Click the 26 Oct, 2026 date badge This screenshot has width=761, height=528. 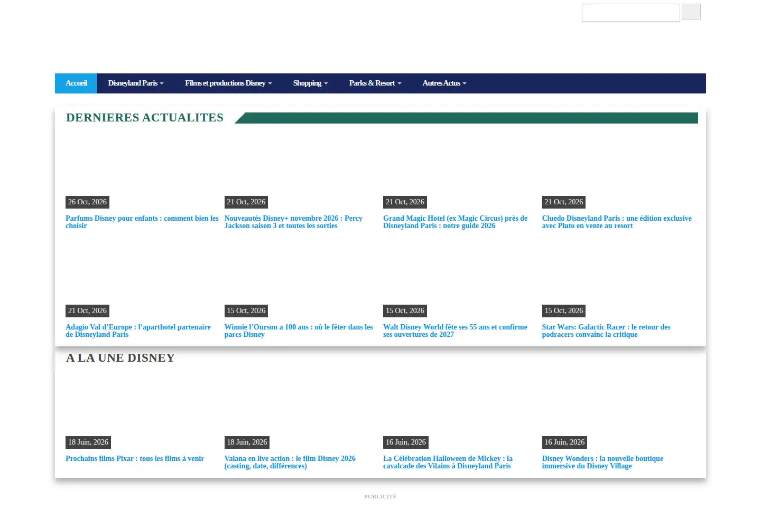pyautogui.click(x=87, y=202)
